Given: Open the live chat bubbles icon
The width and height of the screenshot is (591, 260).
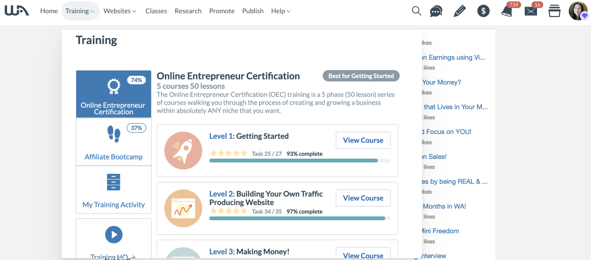Looking at the screenshot, I should point(436,11).
